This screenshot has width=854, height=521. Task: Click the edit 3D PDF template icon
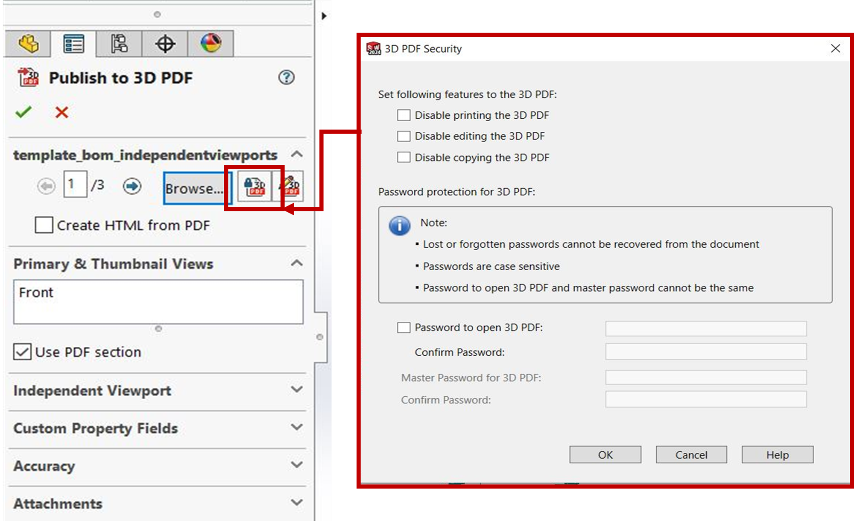[291, 187]
